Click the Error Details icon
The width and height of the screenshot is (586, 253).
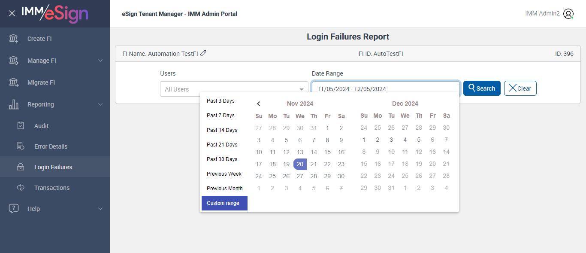pyautogui.click(x=21, y=146)
